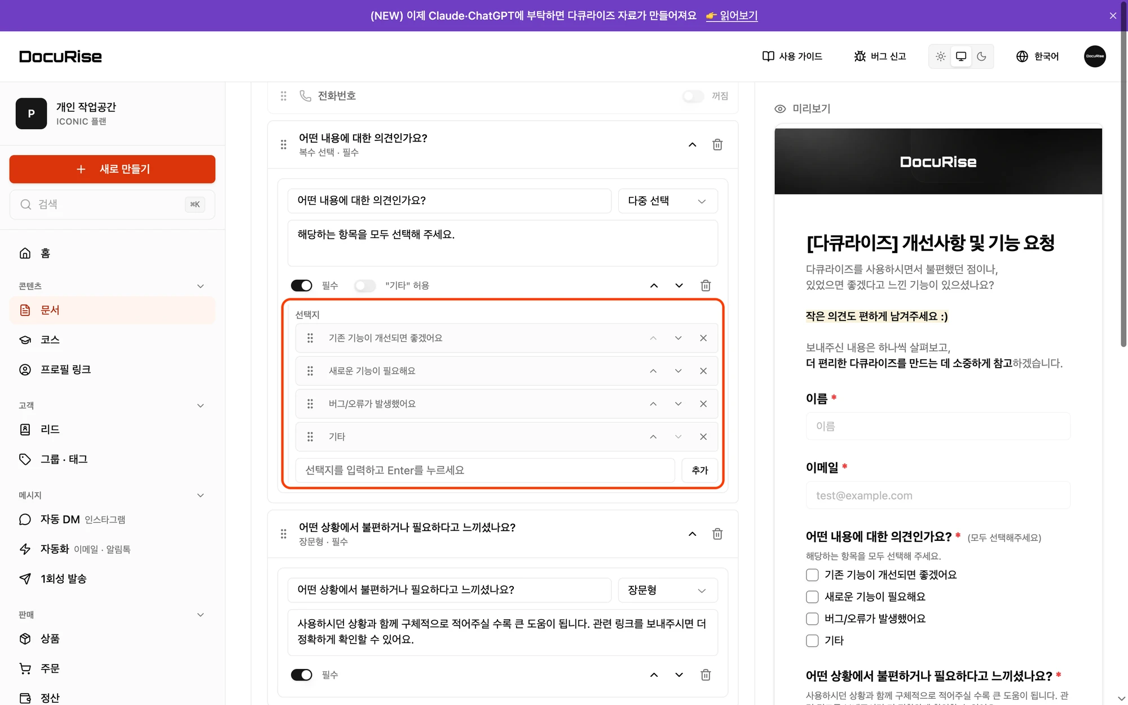Enable the "기타" 허용 switch
Image resolution: width=1128 pixels, height=705 pixels.
[x=365, y=285]
